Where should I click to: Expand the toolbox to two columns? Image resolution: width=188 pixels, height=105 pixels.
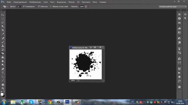[1, 10]
